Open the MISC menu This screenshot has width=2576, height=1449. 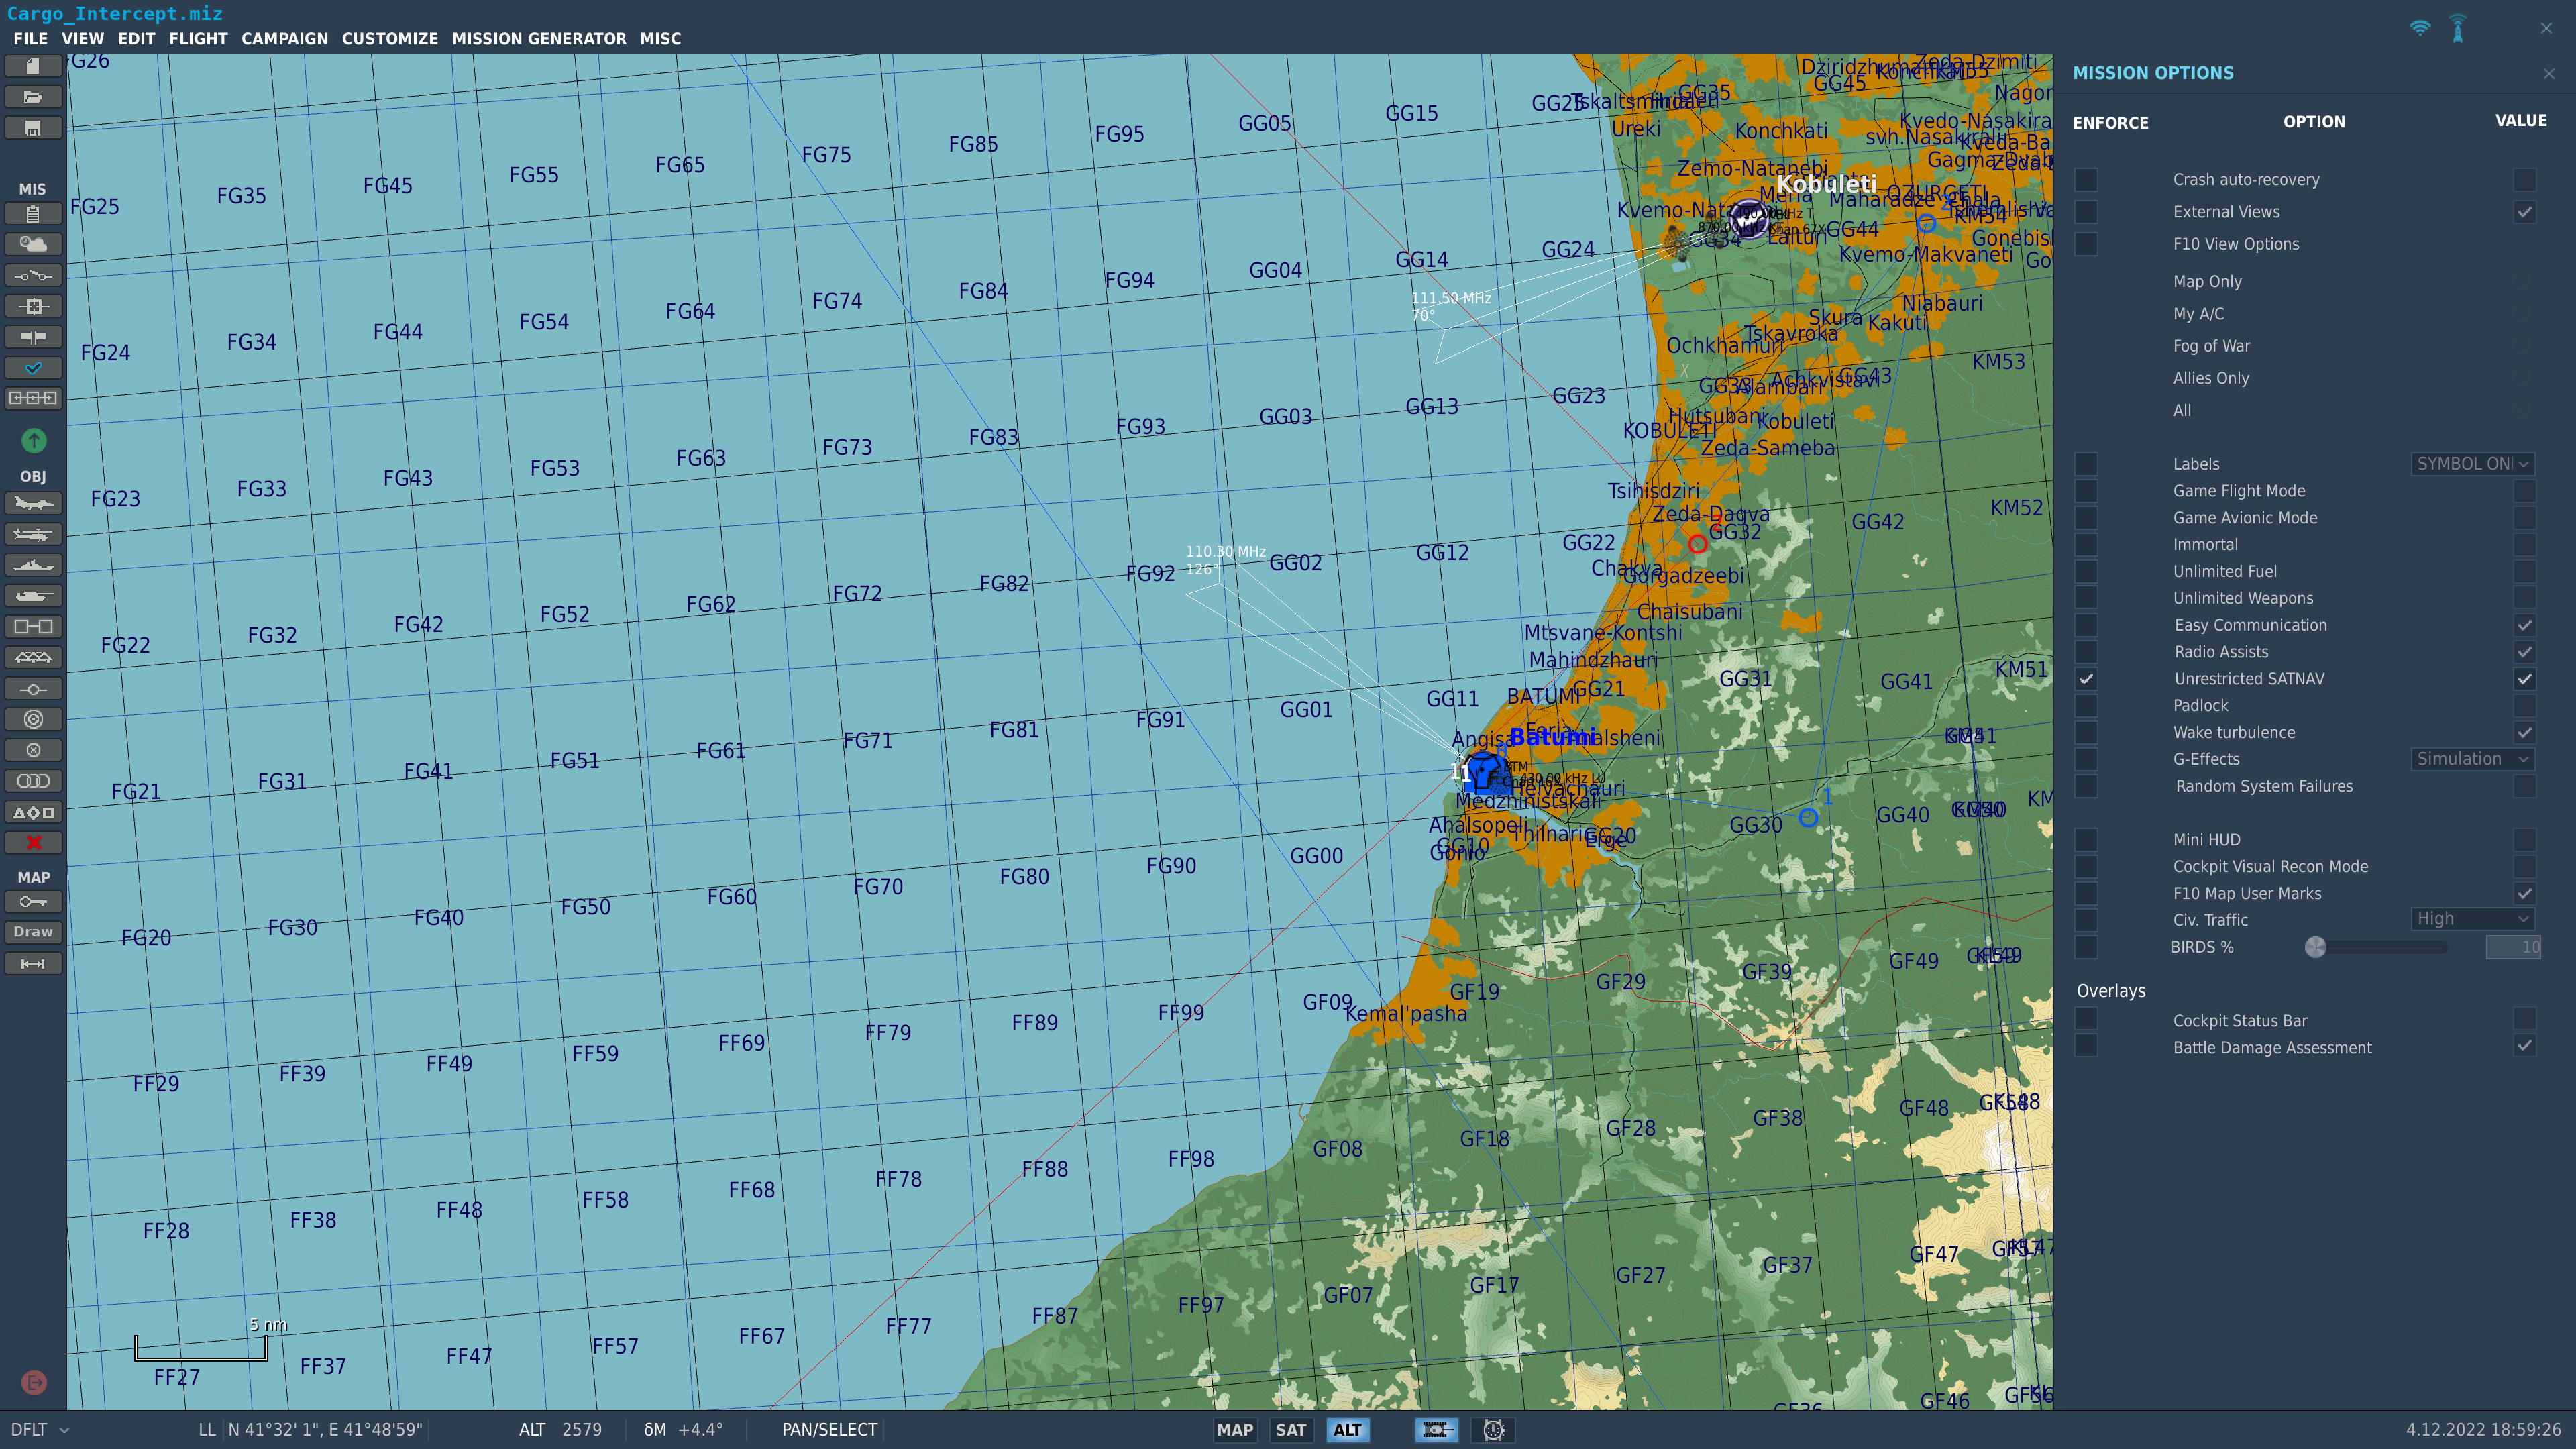pos(660,38)
